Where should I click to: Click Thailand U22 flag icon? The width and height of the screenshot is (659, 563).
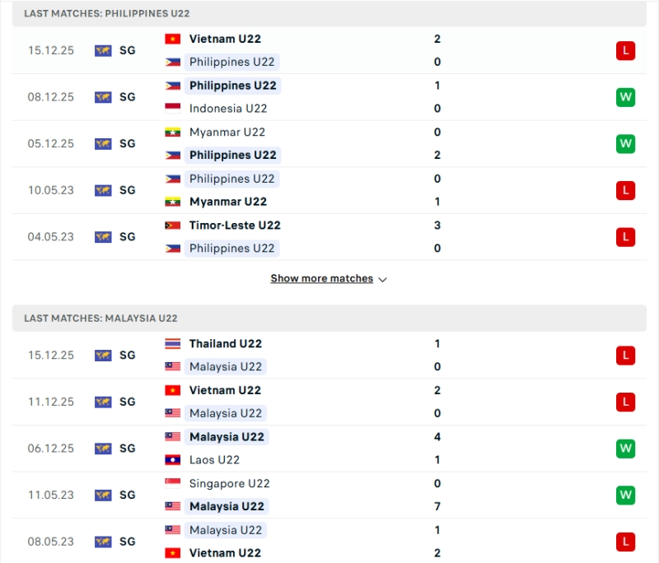[x=173, y=343]
